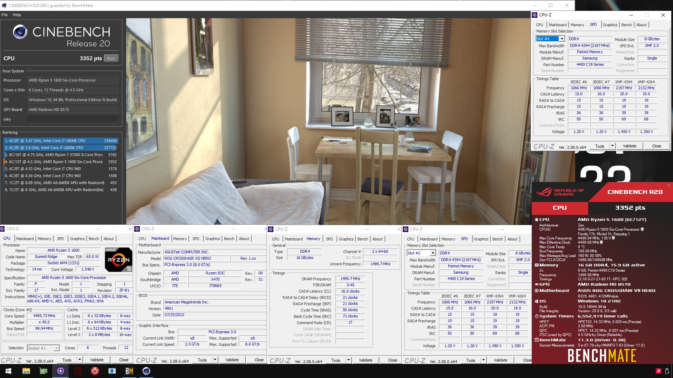This screenshot has width=673, height=378.
Task: Click the DRAM Frequency value 1499.7 MHz
Action: [x=350, y=279]
